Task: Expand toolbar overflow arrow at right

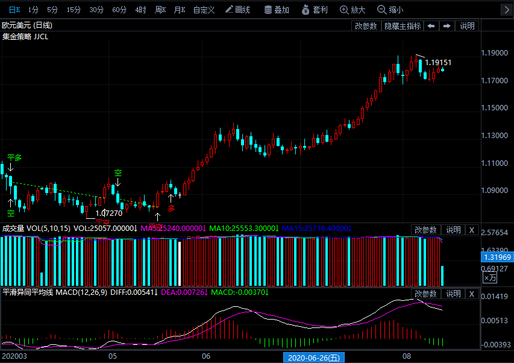Action: [506, 10]
